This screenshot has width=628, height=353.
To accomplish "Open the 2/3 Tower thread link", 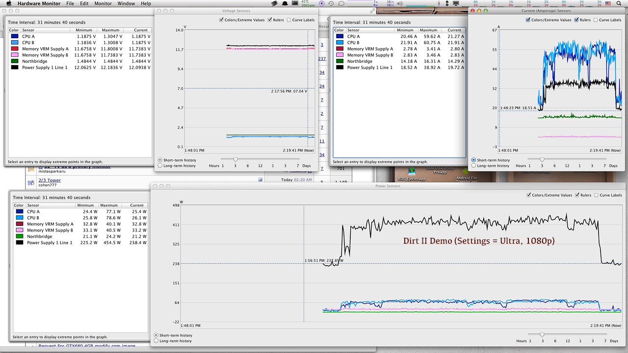I will tap(50, 180).
